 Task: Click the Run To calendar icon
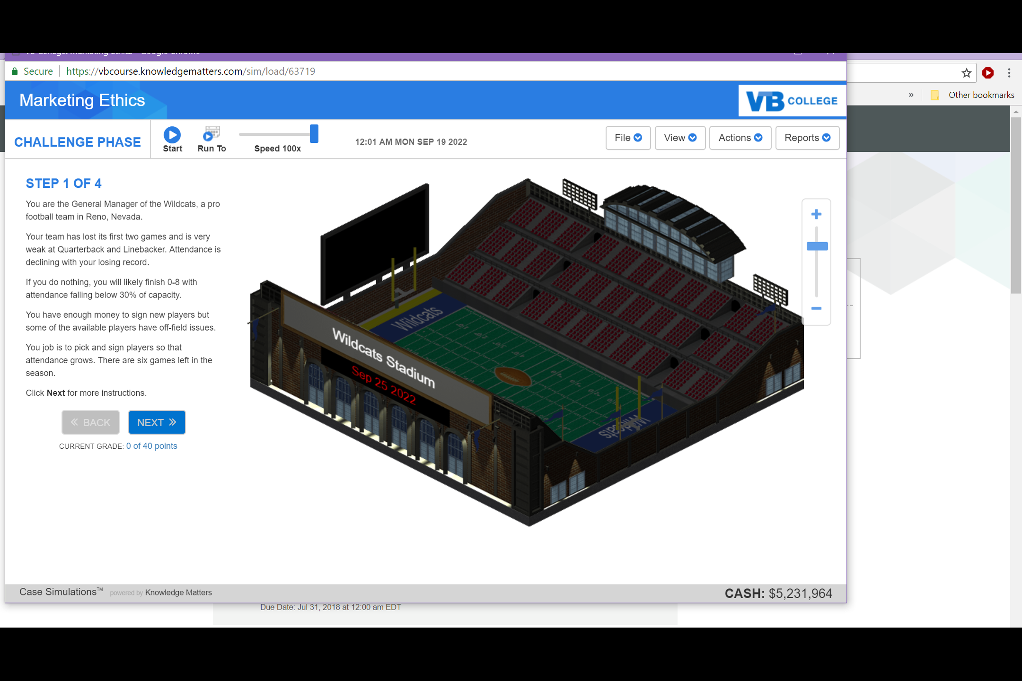click(211, 134)
